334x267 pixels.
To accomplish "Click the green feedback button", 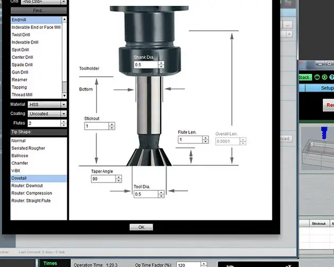I will point(305,77).
